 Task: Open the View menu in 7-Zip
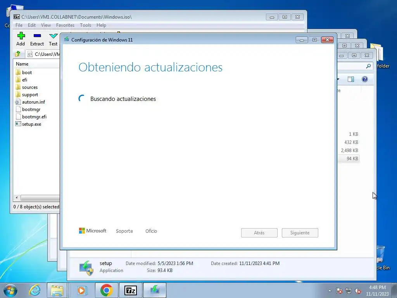pyautogui.click(x=46, y=25)
